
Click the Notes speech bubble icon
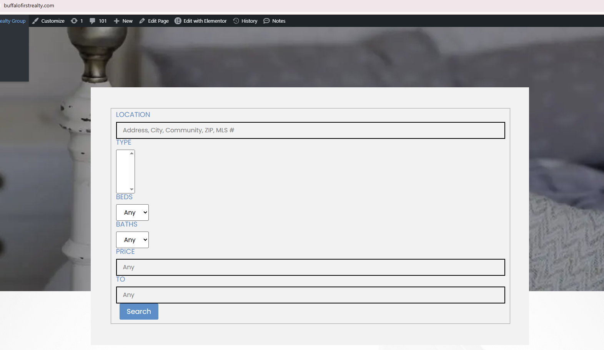pyautogui.click(x=266, y=21)
